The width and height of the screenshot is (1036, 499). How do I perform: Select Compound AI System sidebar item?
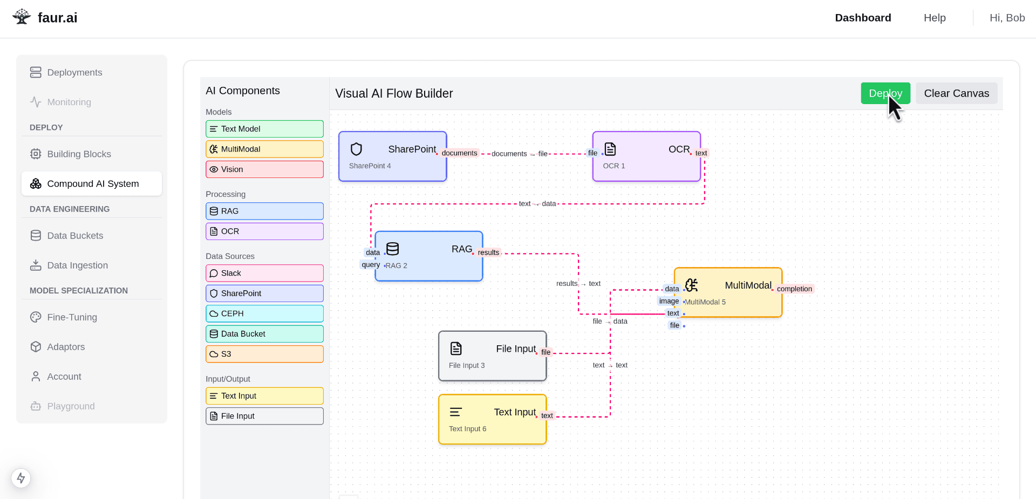pyautogui.click(x=92, y=183)
